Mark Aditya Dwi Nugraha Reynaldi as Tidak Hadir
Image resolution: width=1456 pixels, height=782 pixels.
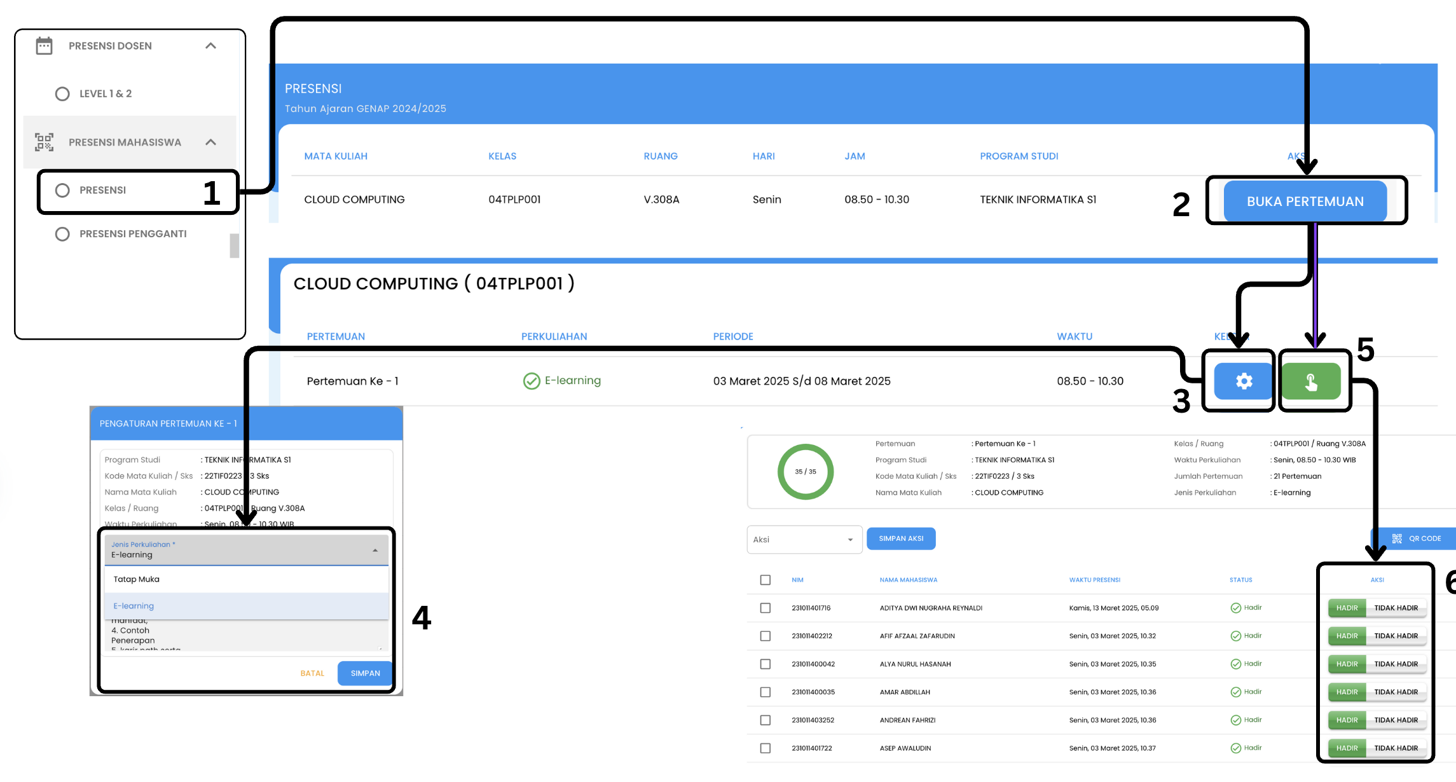(x=1396, y=608)
